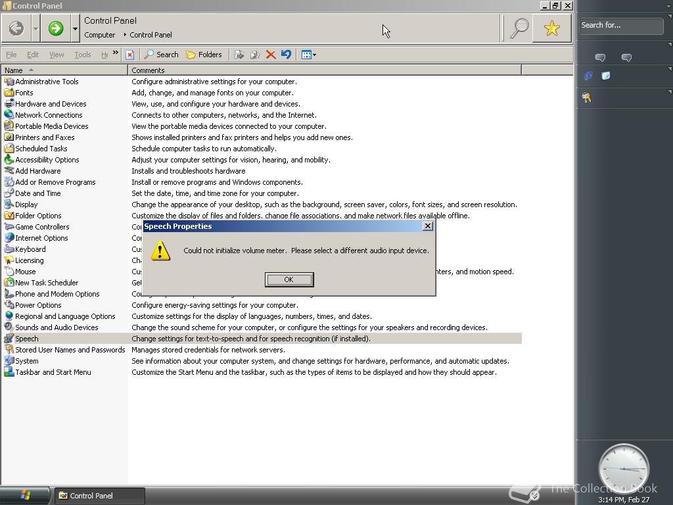Go forward with the green arrow button
Screen dimensions: 673x505
(56, 28)
